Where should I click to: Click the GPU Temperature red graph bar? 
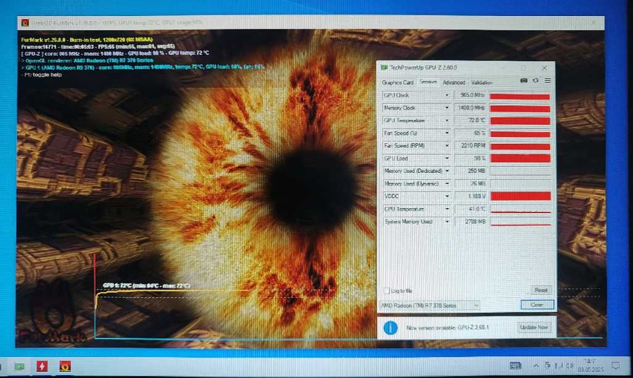(520, 121)
